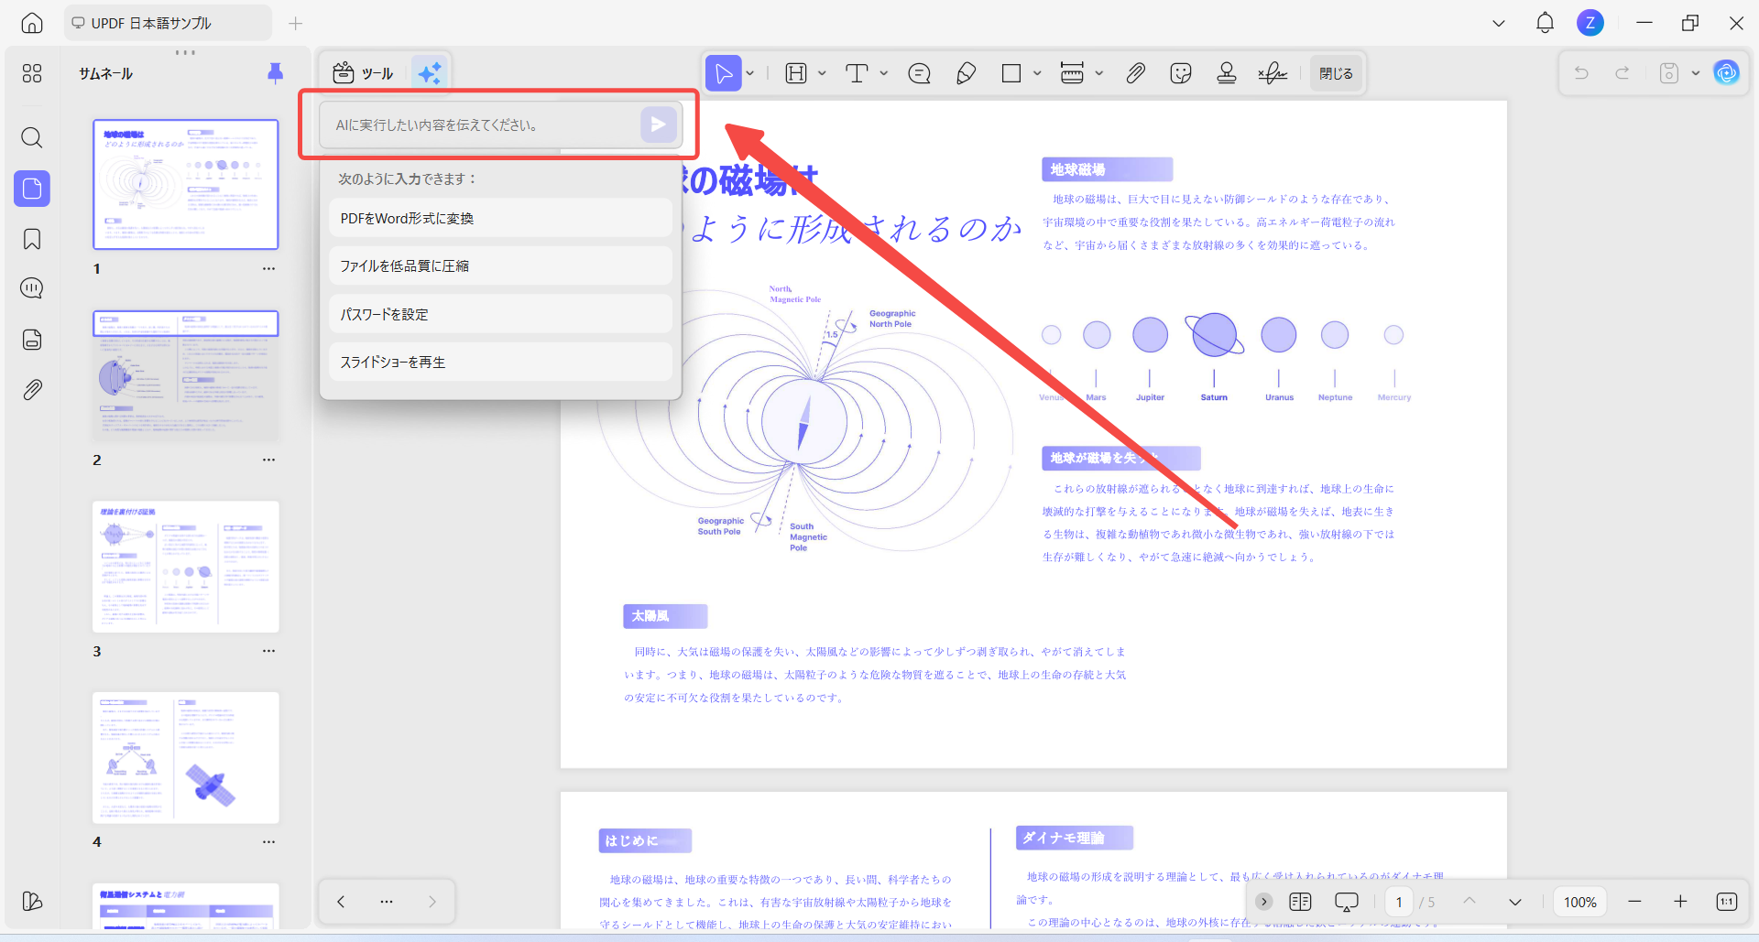Viewport: 1759px width, 942px height.
Task: Open the bookmarks sidebar panel
Action: coord(32,239)
